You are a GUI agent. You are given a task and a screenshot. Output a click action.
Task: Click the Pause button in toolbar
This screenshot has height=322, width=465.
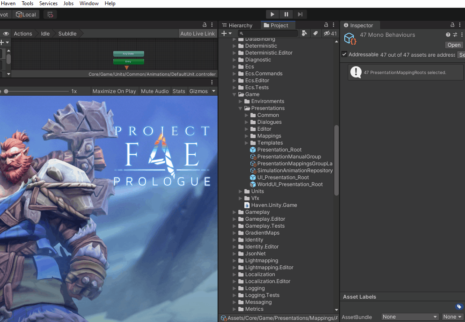coord(286,14)
